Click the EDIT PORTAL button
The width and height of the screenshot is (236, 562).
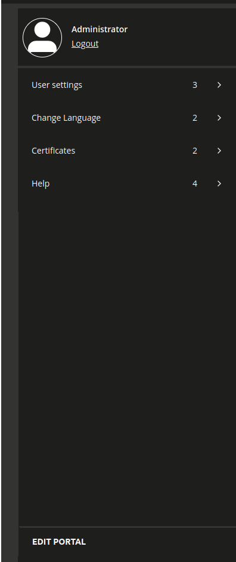(59, 542)
